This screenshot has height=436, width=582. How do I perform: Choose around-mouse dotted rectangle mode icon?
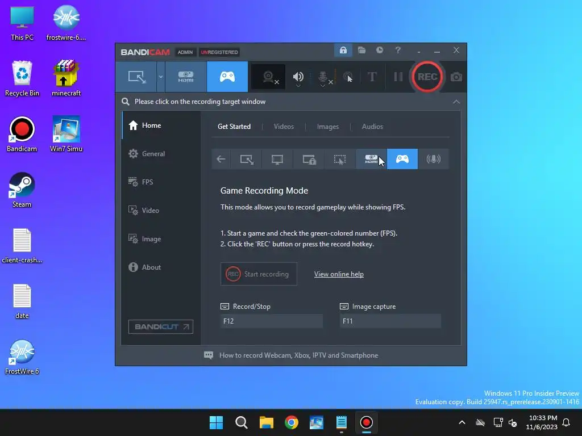pos(340,159)
